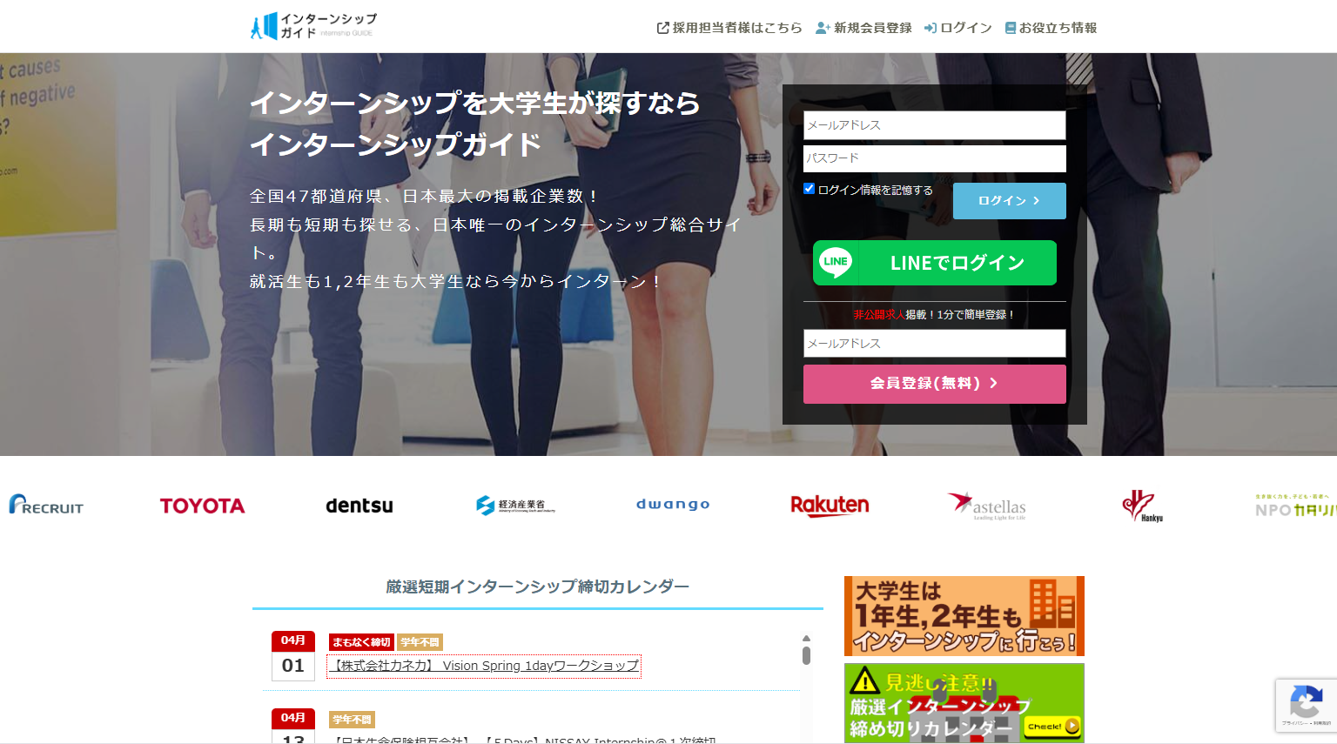Open the 厳選インターンシップ締め切りカレンダー banner
This screenshot has width=1337, height=744.
[964, 703]
